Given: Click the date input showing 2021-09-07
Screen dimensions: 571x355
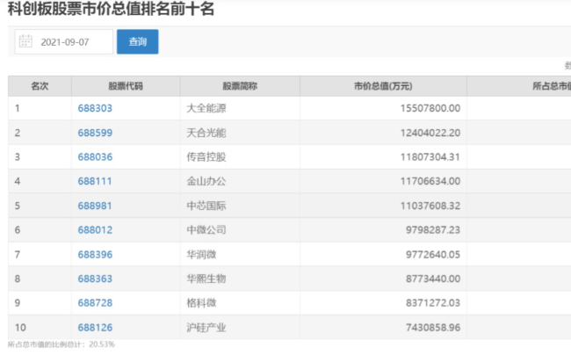Looking at the screenshot, I should pos(64,42).
